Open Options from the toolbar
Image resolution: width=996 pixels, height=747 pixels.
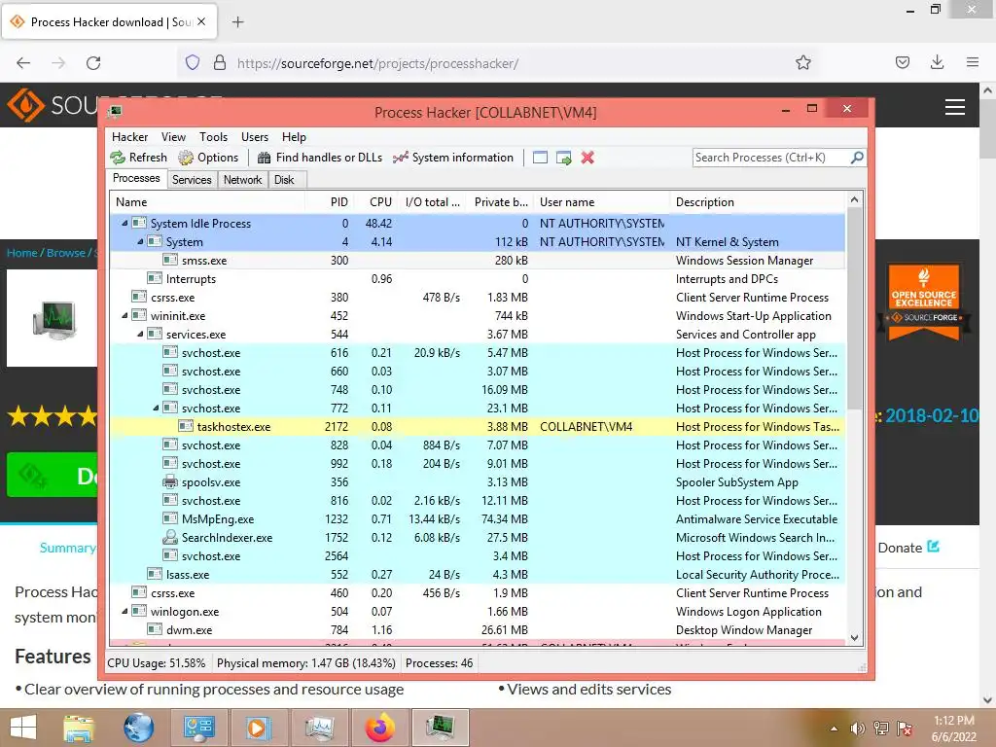[208, 158]
